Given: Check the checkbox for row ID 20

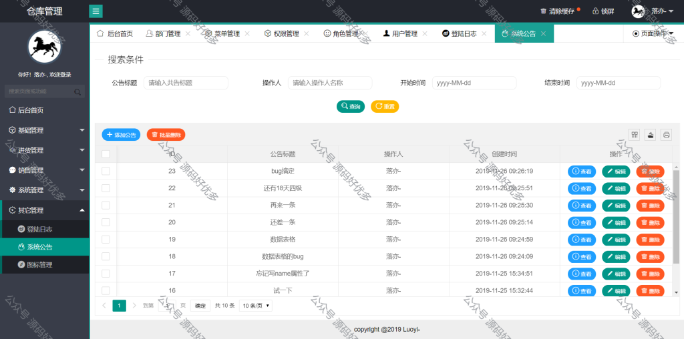Looking at the screenshot, I should point(106,222).
